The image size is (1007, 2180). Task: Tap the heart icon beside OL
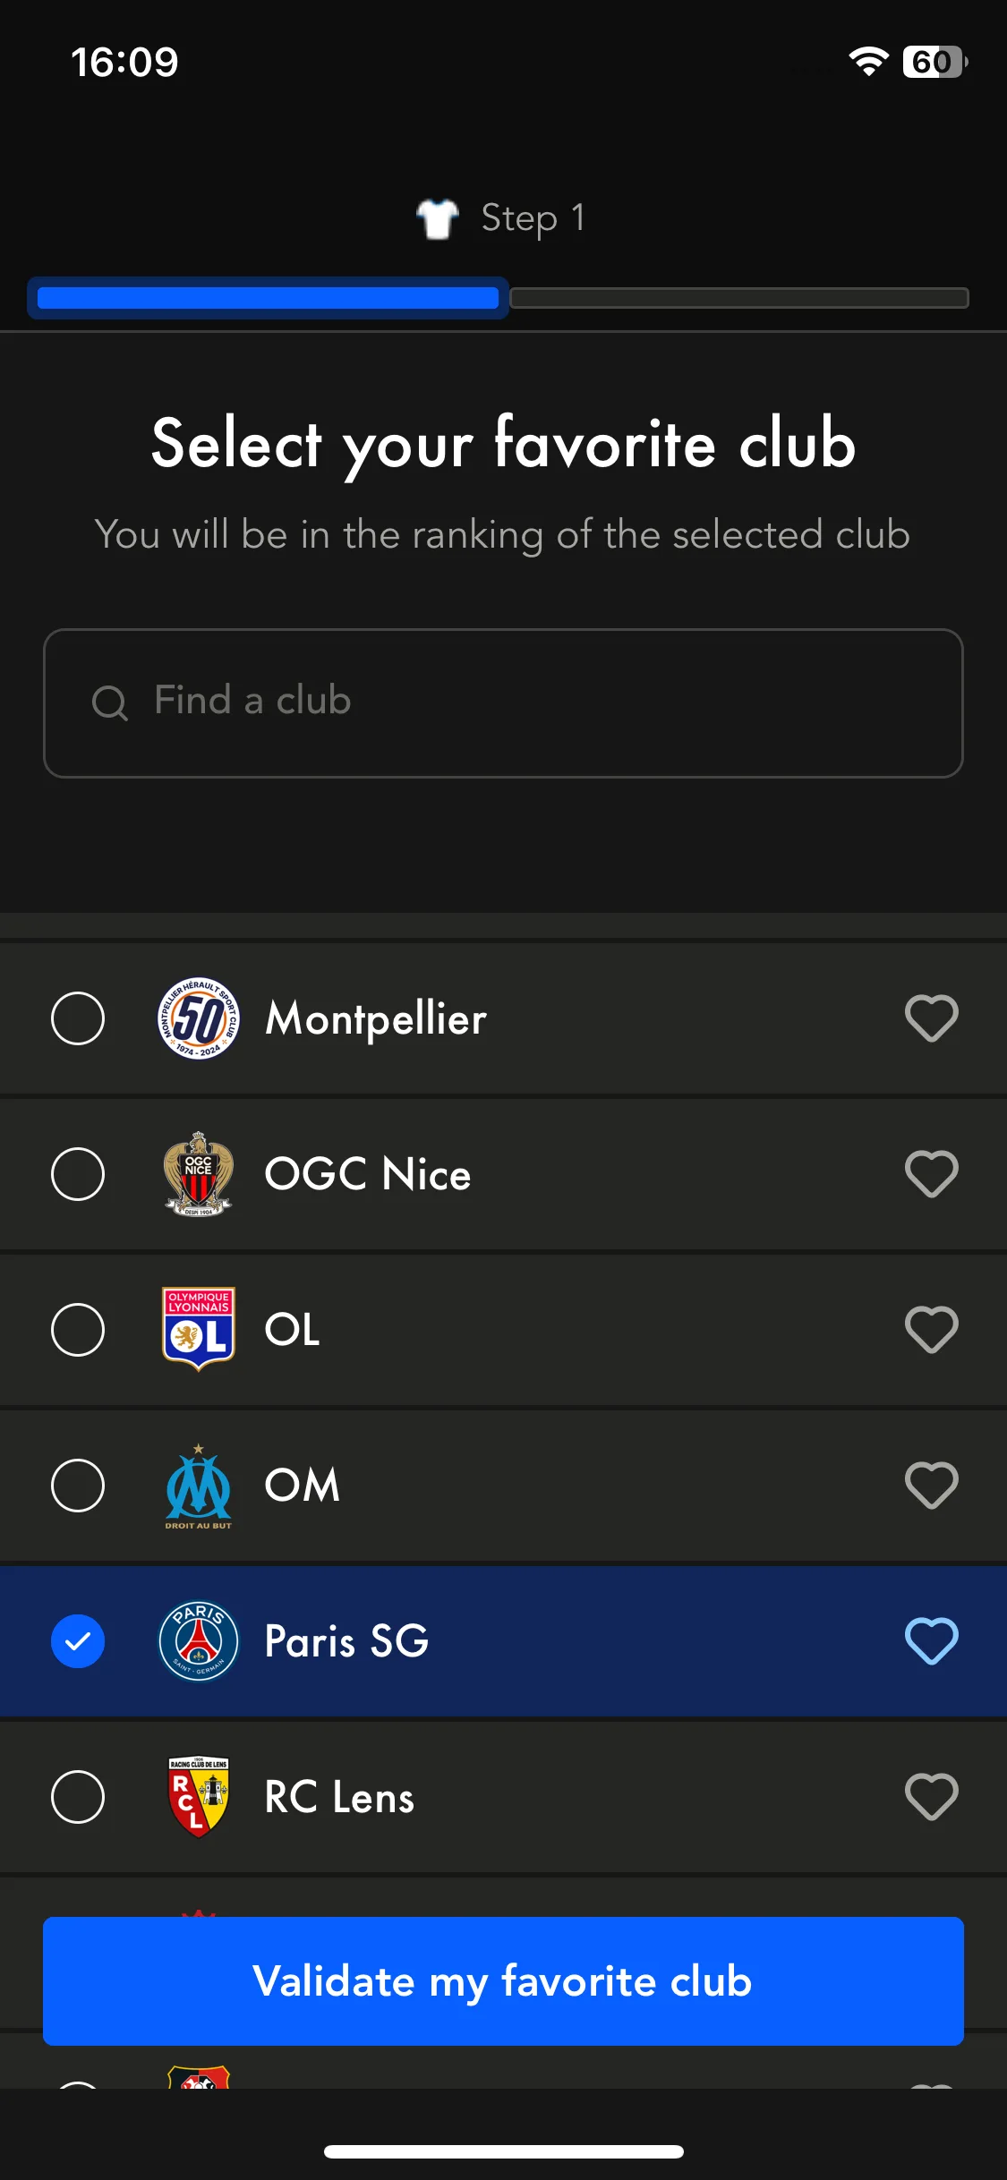click(931, 1330)
